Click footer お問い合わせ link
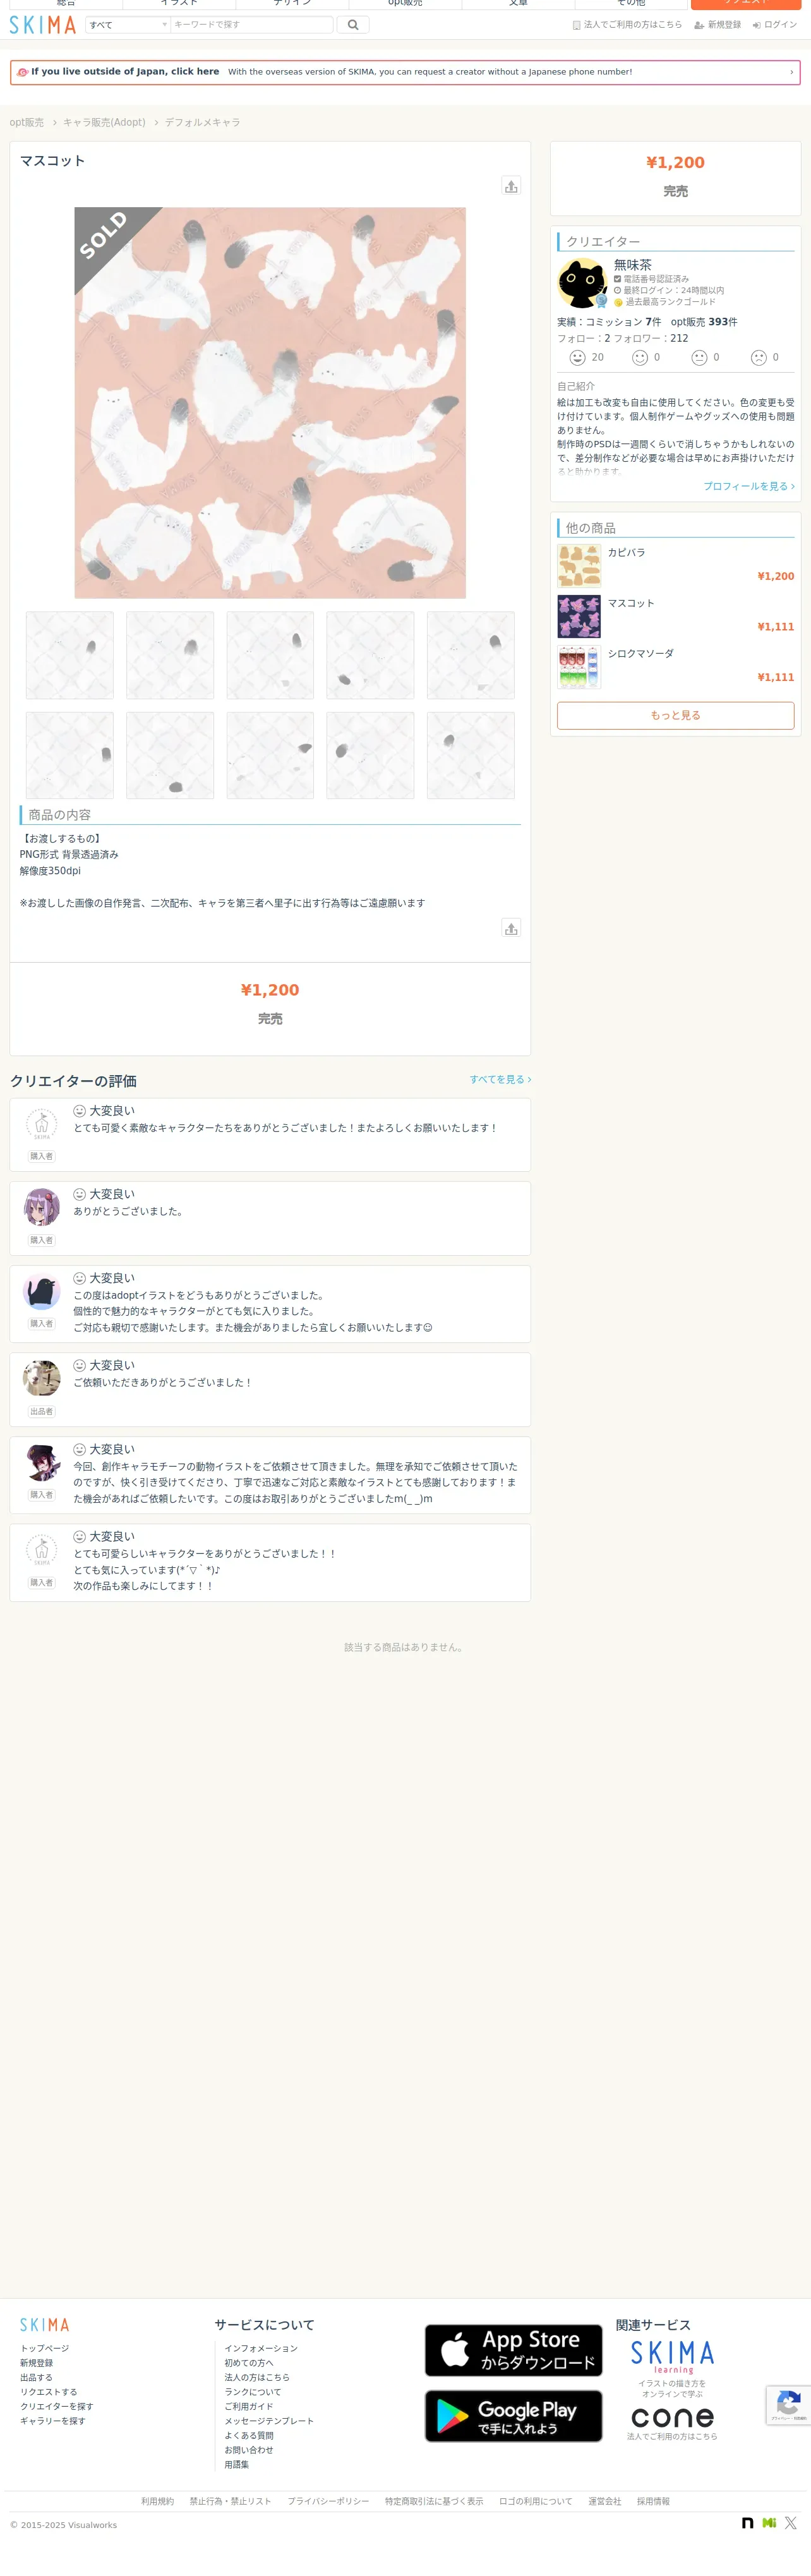 pyautogui.click(x=249, y=2451)
